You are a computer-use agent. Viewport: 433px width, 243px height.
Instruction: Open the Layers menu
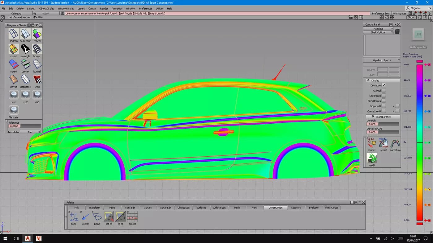[x=81, y=9]
